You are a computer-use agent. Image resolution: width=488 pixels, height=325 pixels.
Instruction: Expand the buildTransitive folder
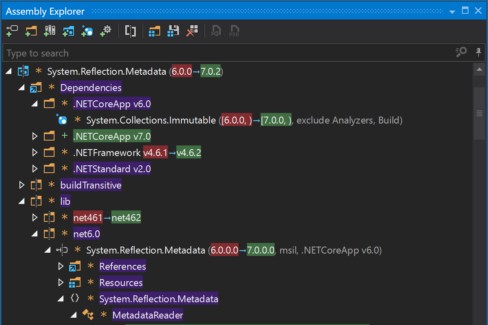click(x=22, y=185)
